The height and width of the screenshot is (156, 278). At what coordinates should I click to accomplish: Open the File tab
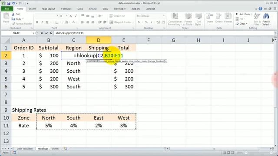pos(7,9)
